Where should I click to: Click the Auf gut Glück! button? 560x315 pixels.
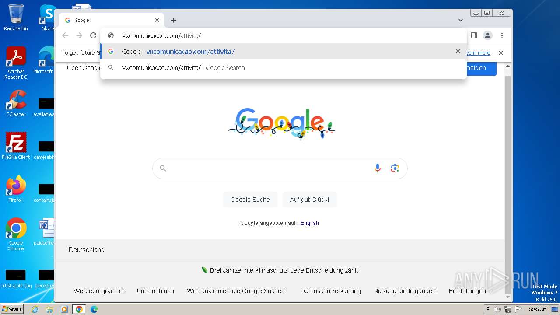click(x=309, y=199)
